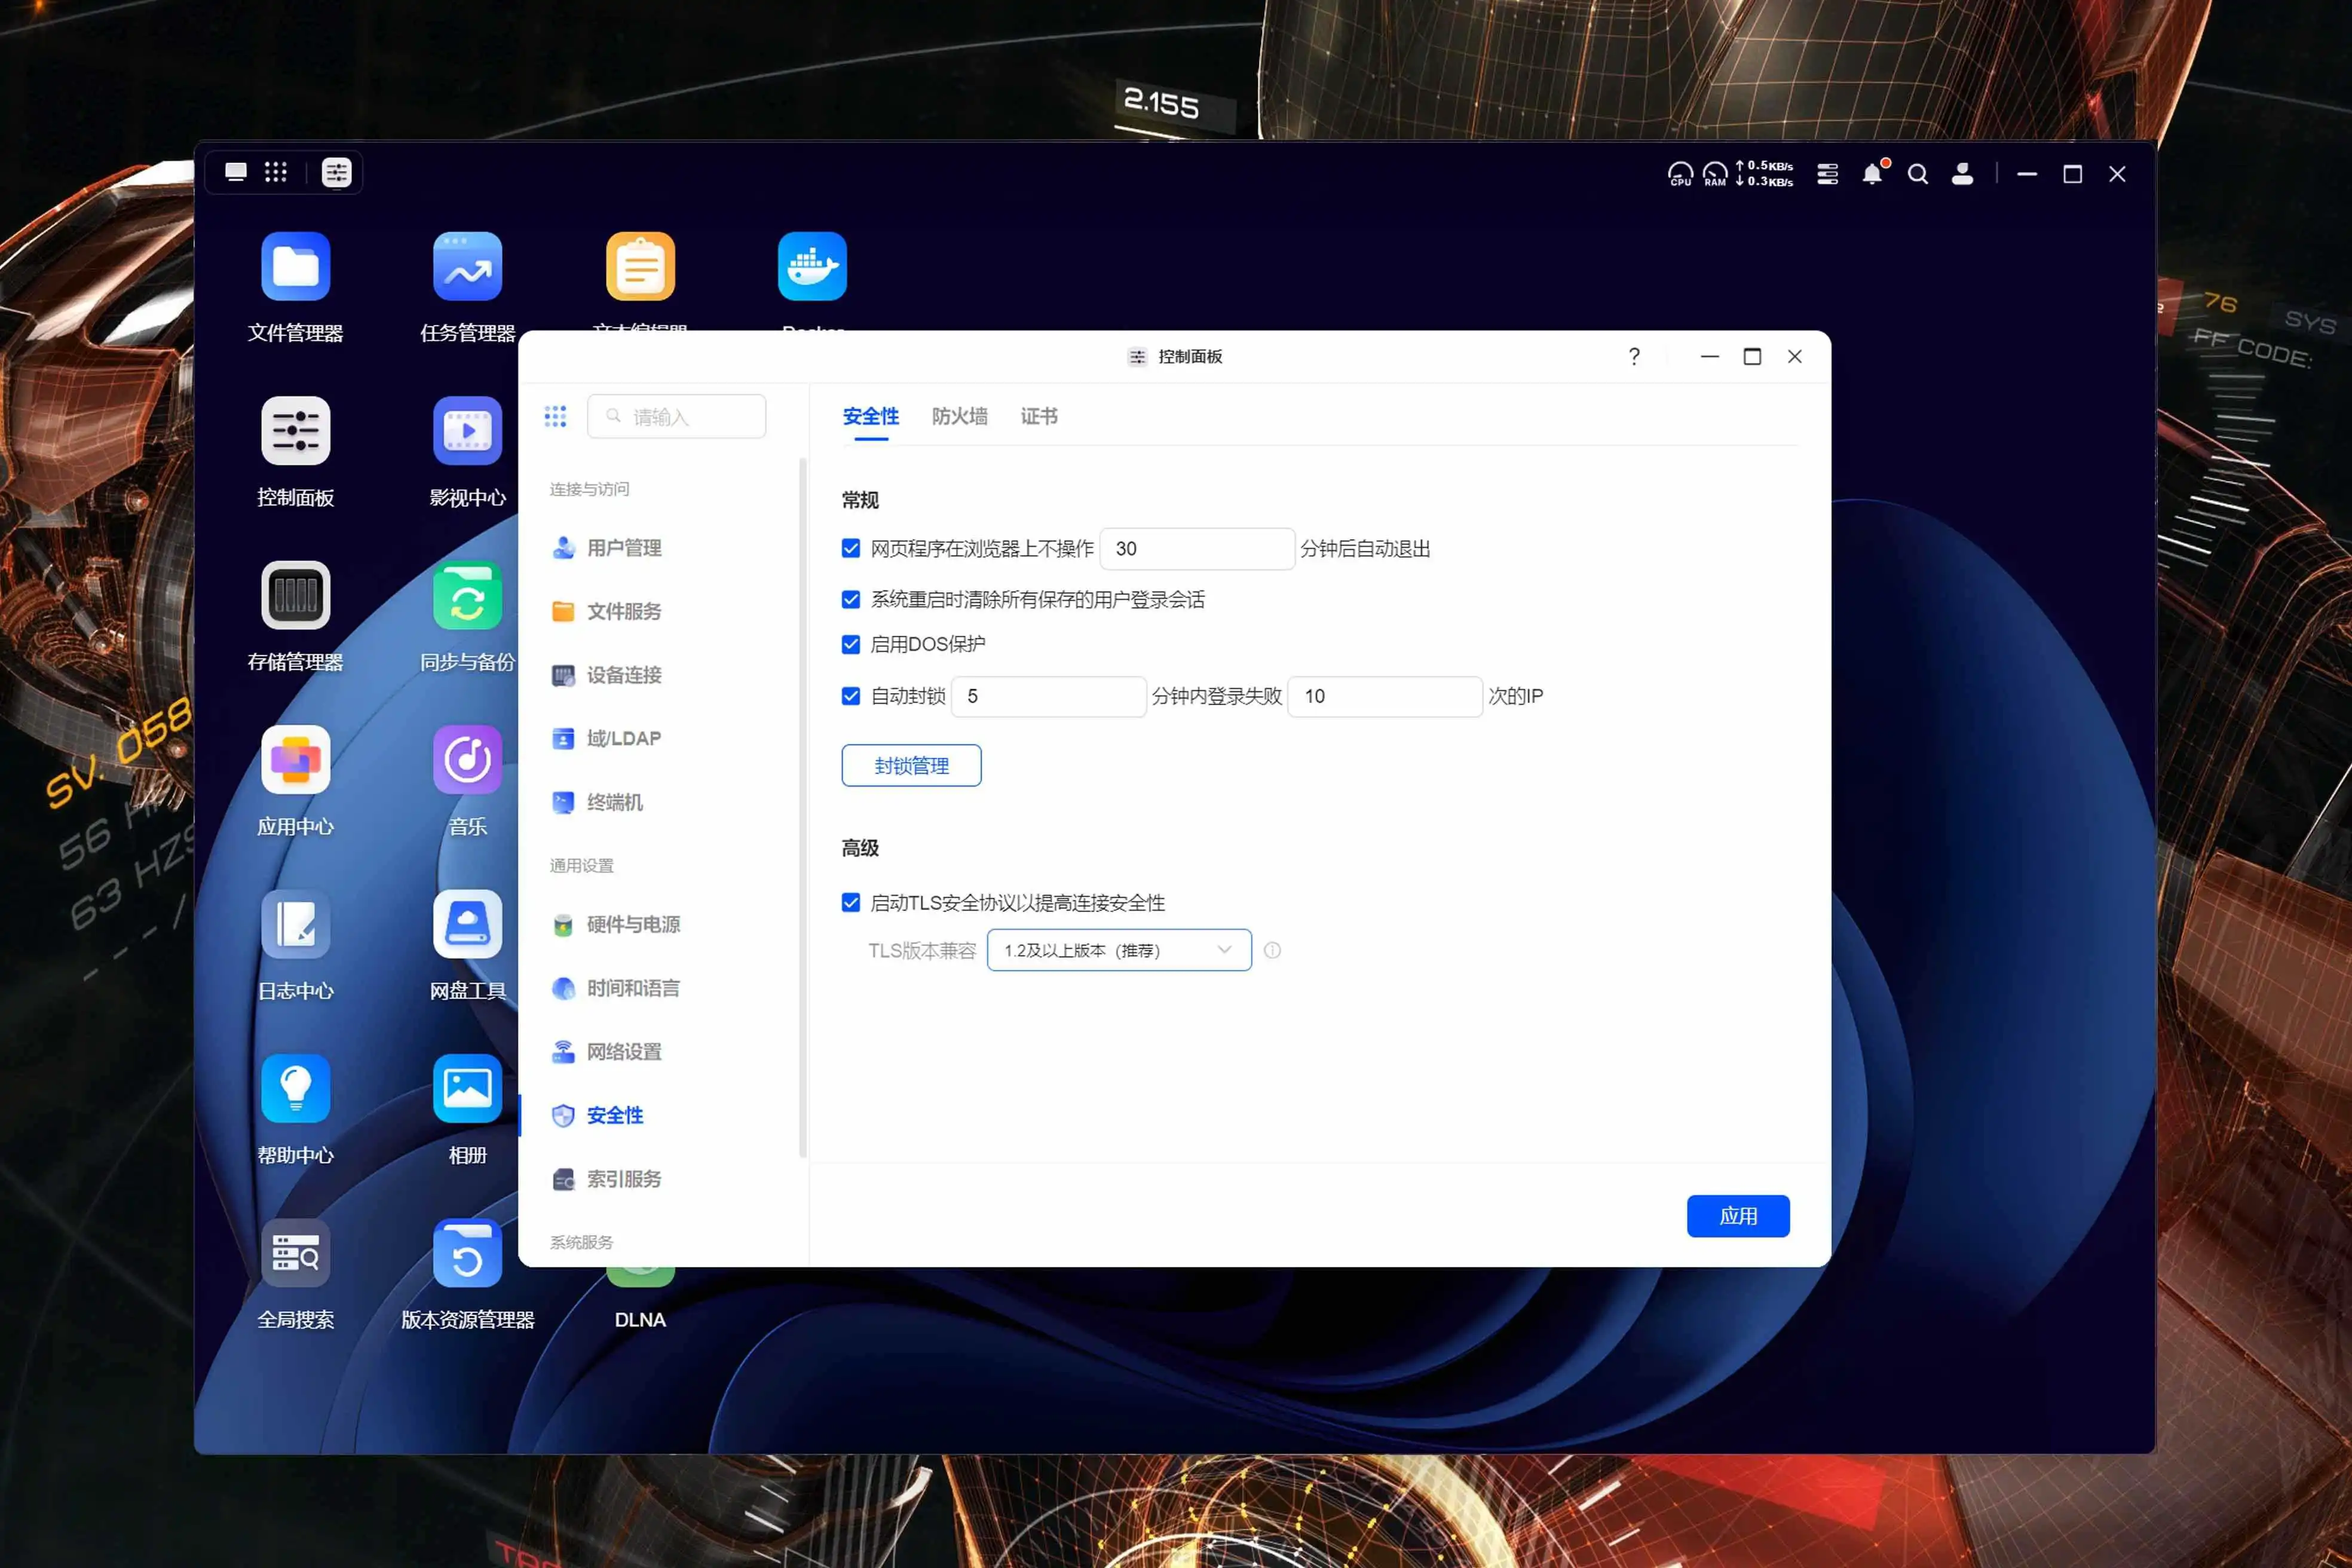Switch to the 证书 tab
The height and width of the screenshot is (1568, 2352).
1039,416
